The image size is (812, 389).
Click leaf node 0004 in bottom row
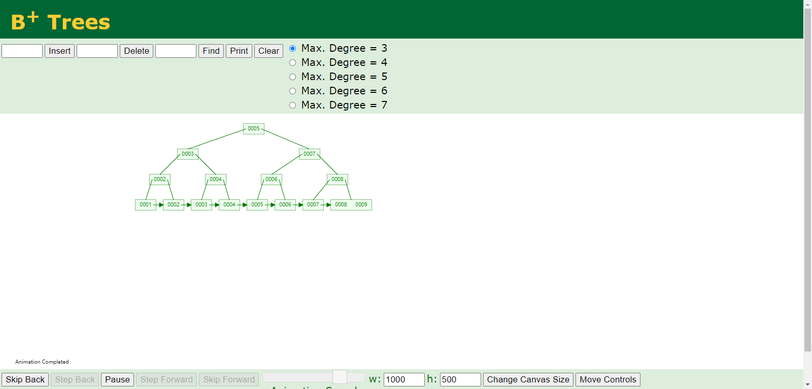pyautogui.click(x=229, y=205)
